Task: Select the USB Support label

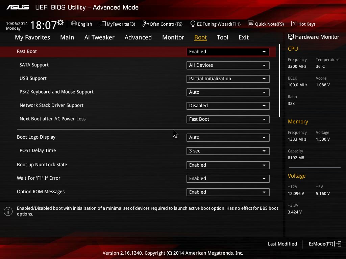Action: (x=33, y=78)
